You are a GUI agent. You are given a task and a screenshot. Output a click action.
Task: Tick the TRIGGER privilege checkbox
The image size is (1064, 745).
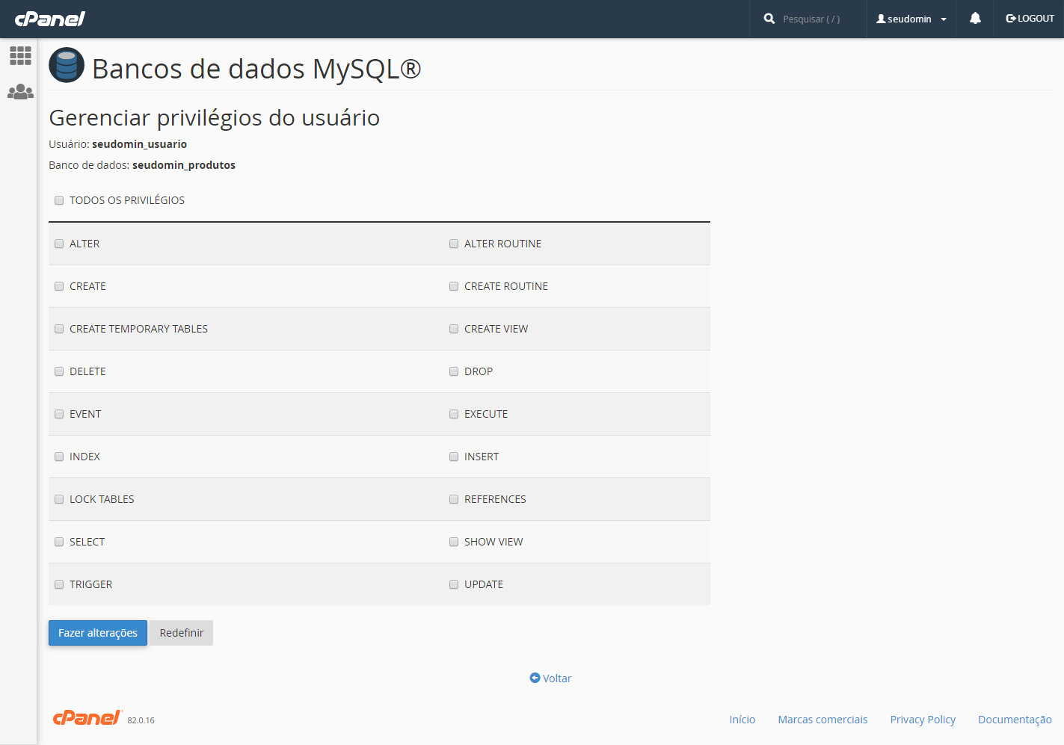pyautogui.click(x=59, y=584)
